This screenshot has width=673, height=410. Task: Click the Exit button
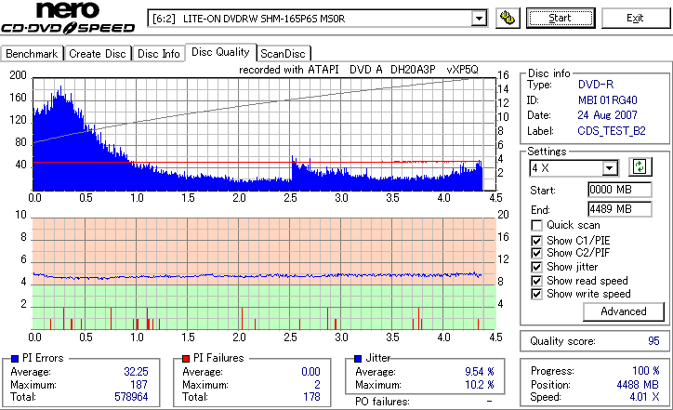click(635, 18)
